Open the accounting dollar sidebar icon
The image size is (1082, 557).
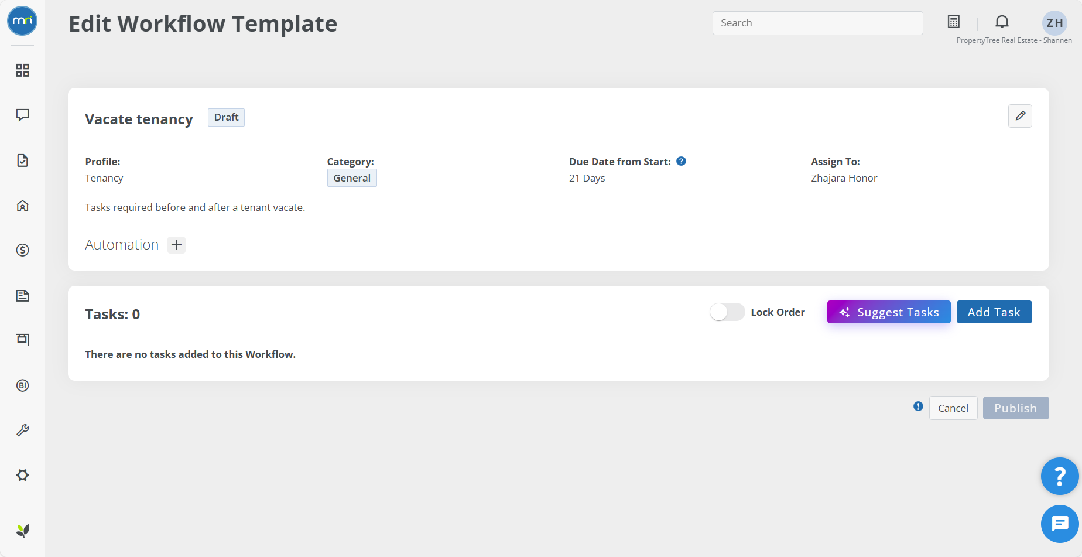pos(22,250)
